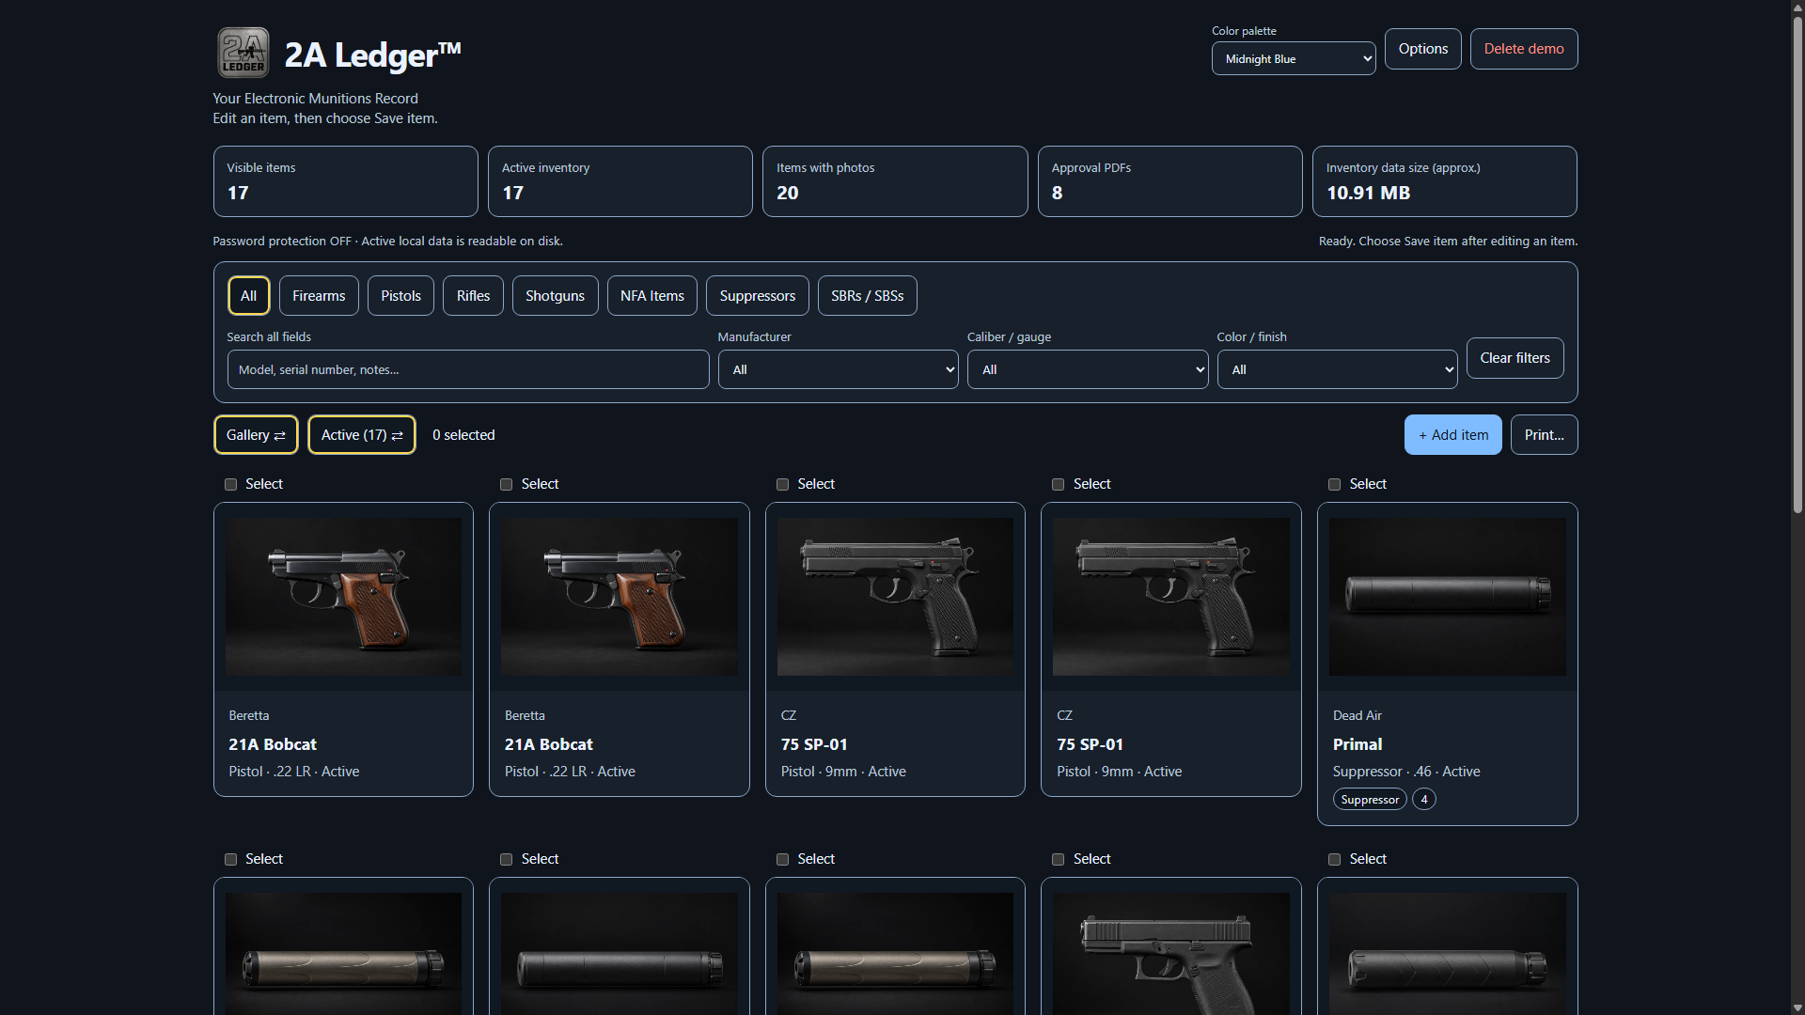Click the Primal model name text
This screenshot has width=1805, height=1015.
pyautogui.click(x=1357, y=744)
